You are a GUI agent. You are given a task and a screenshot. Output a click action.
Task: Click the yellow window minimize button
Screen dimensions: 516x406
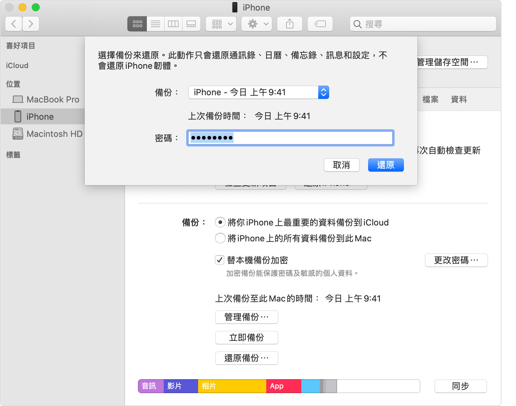point(22,7)
